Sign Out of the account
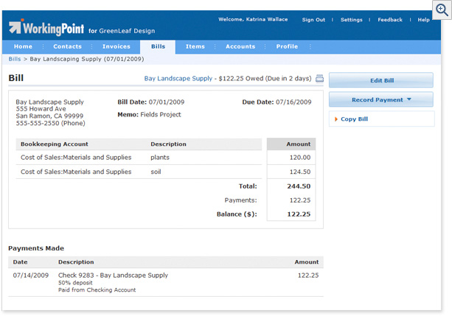 [x=313, y=20]
